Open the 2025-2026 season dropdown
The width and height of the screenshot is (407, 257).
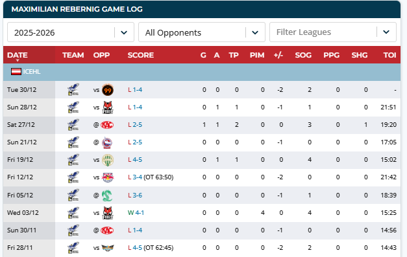71,32
